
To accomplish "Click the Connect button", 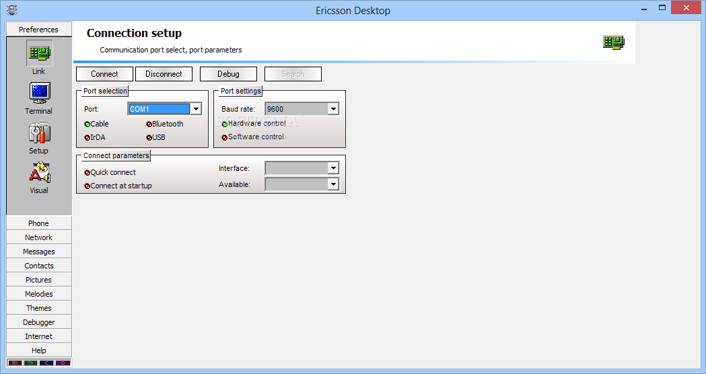I will (x=104, y=74).
